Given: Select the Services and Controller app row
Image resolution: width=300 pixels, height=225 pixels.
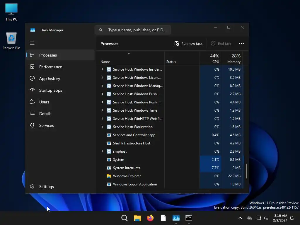Looking at the screenshot, I should point(170,135).
